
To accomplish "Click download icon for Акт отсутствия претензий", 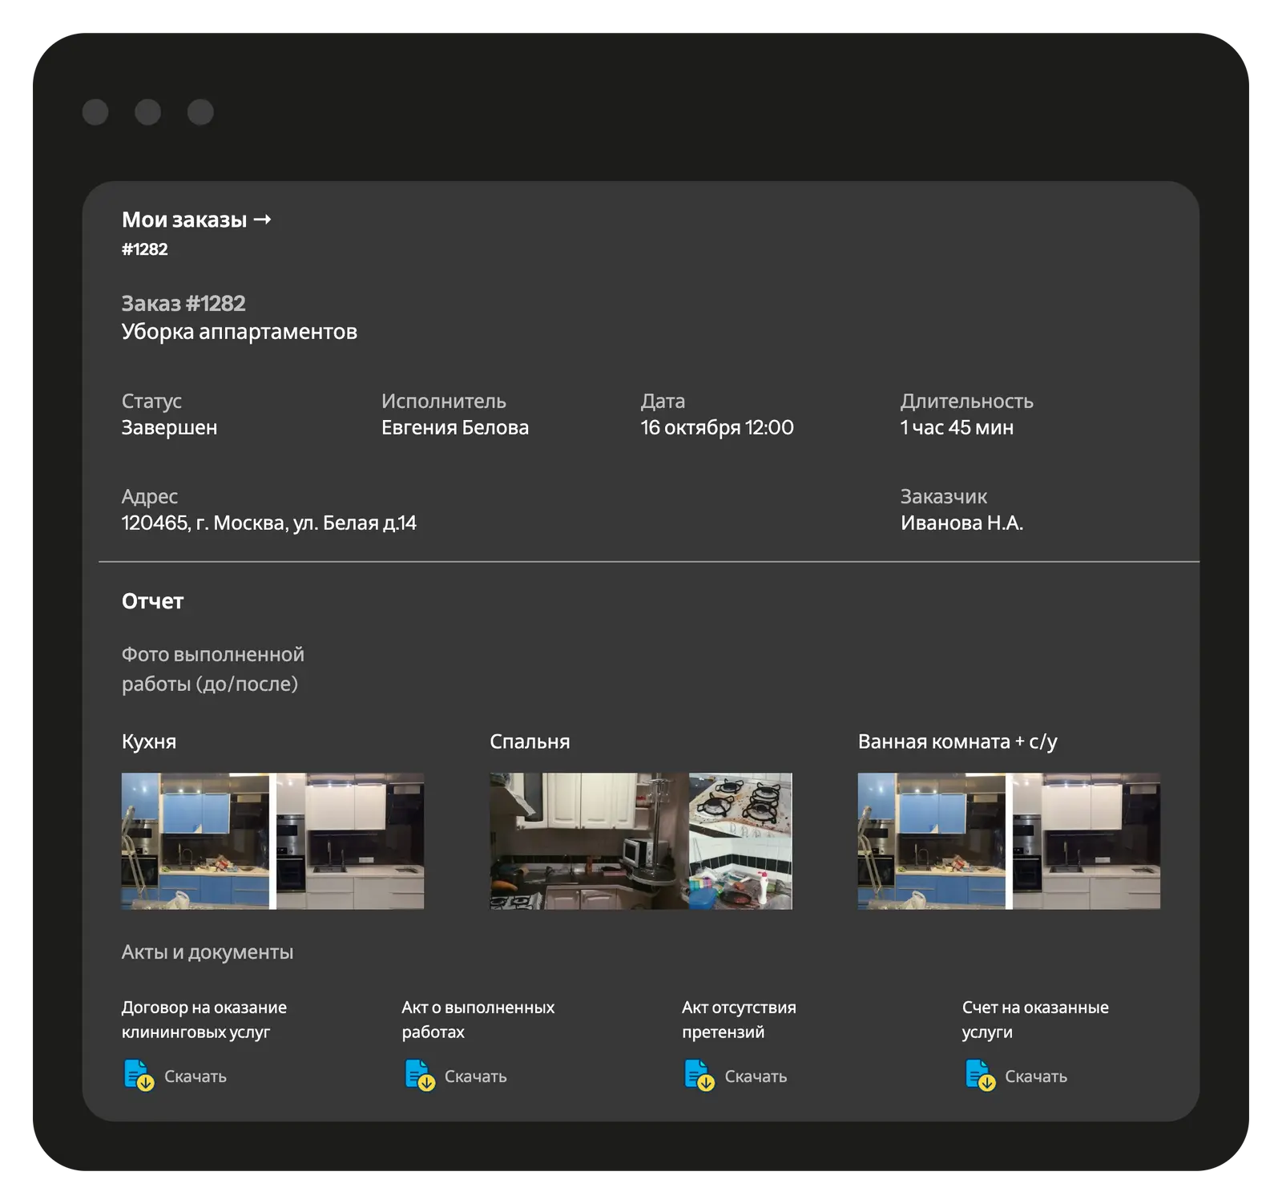I will [699, 1075].
